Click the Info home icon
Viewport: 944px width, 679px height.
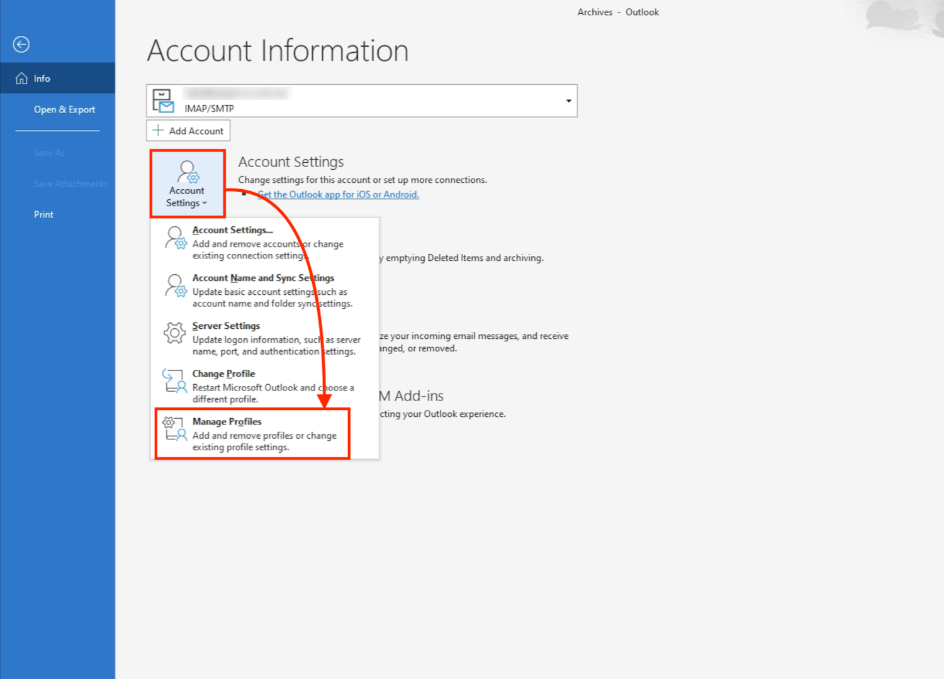(x=21, y=79)
